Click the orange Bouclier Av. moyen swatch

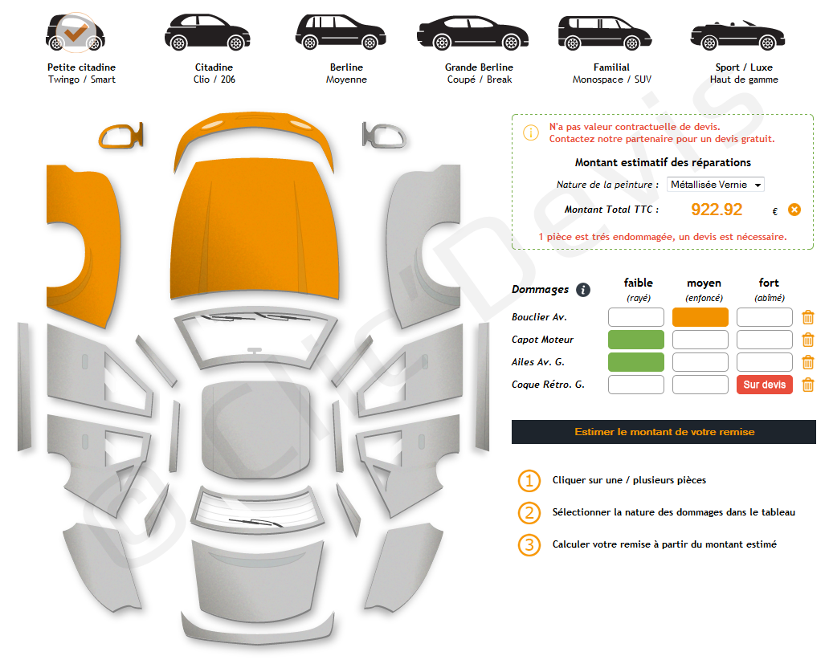(700, 318)
